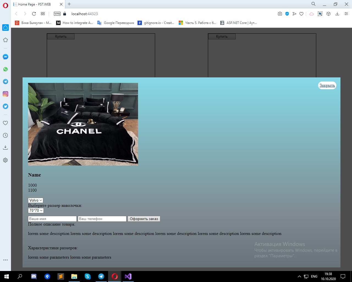Open Google Переводчик bookmark
The width and height of the screenshot is (352, 282).
(116, 23)
